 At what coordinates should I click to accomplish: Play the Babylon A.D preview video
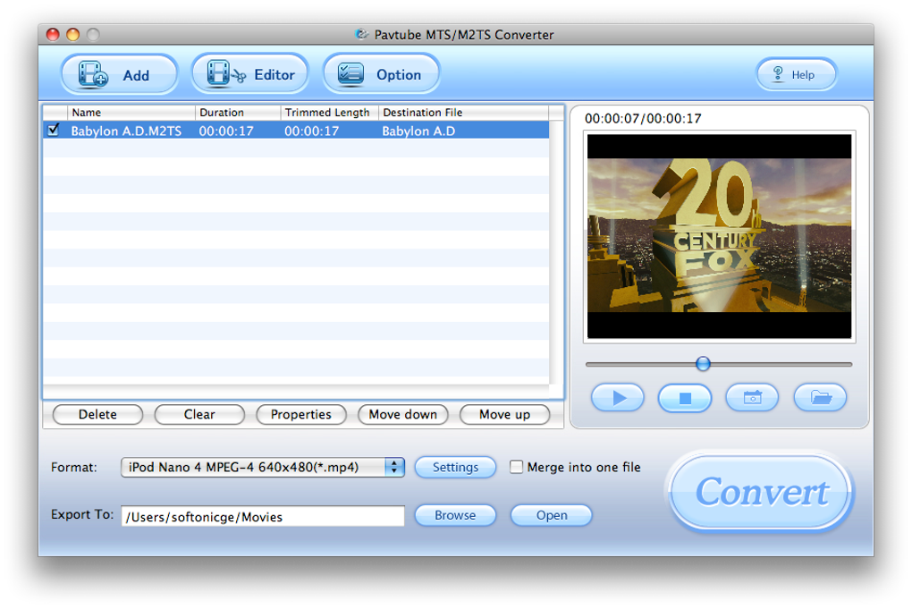617,397
